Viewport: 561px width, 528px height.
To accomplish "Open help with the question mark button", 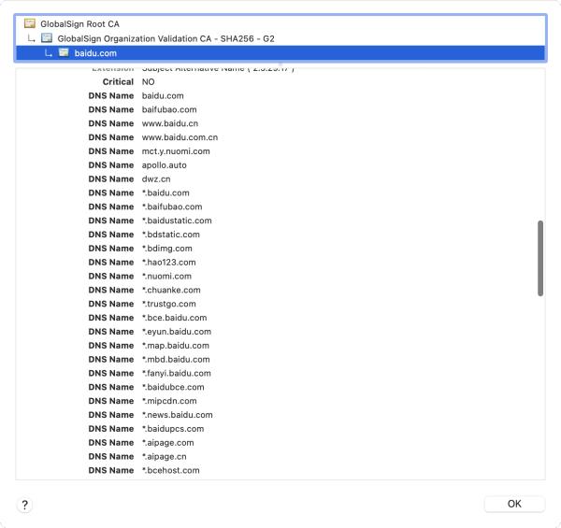I will tap(24, 505).
